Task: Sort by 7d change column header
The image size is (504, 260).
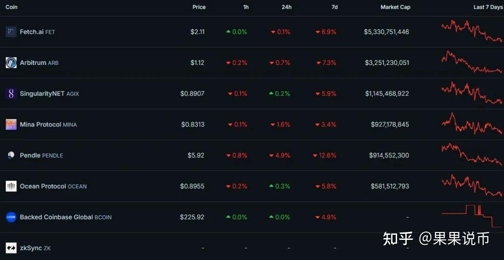Action: coord(334,7)
